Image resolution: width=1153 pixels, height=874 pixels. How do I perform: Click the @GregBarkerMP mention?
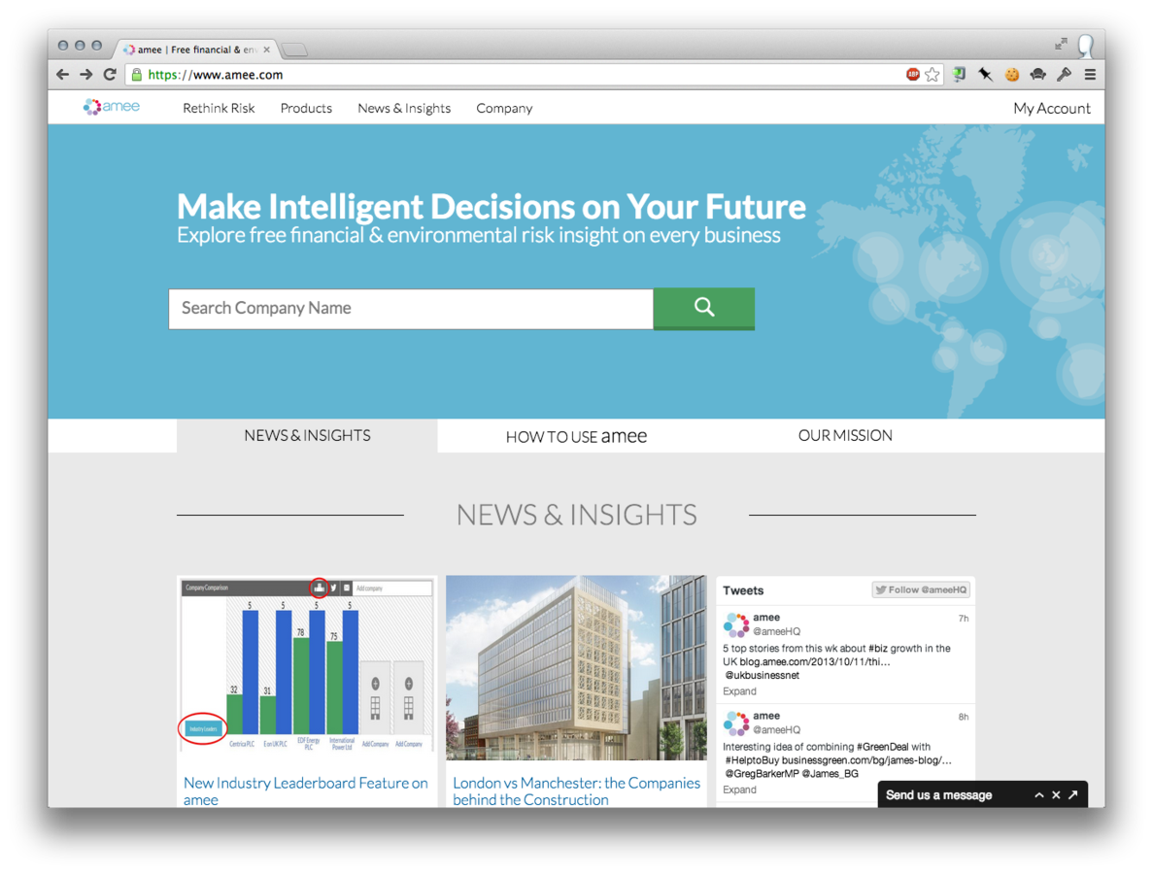point(762,773)
